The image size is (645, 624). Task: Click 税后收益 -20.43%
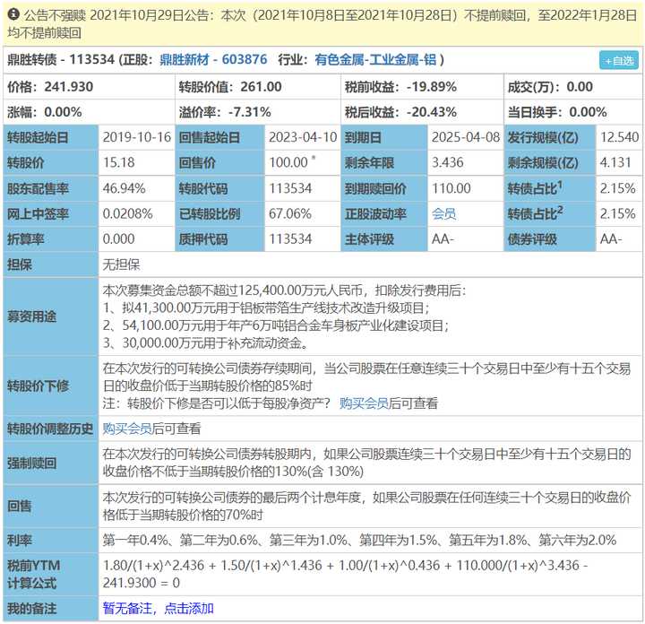coord(400,112)
